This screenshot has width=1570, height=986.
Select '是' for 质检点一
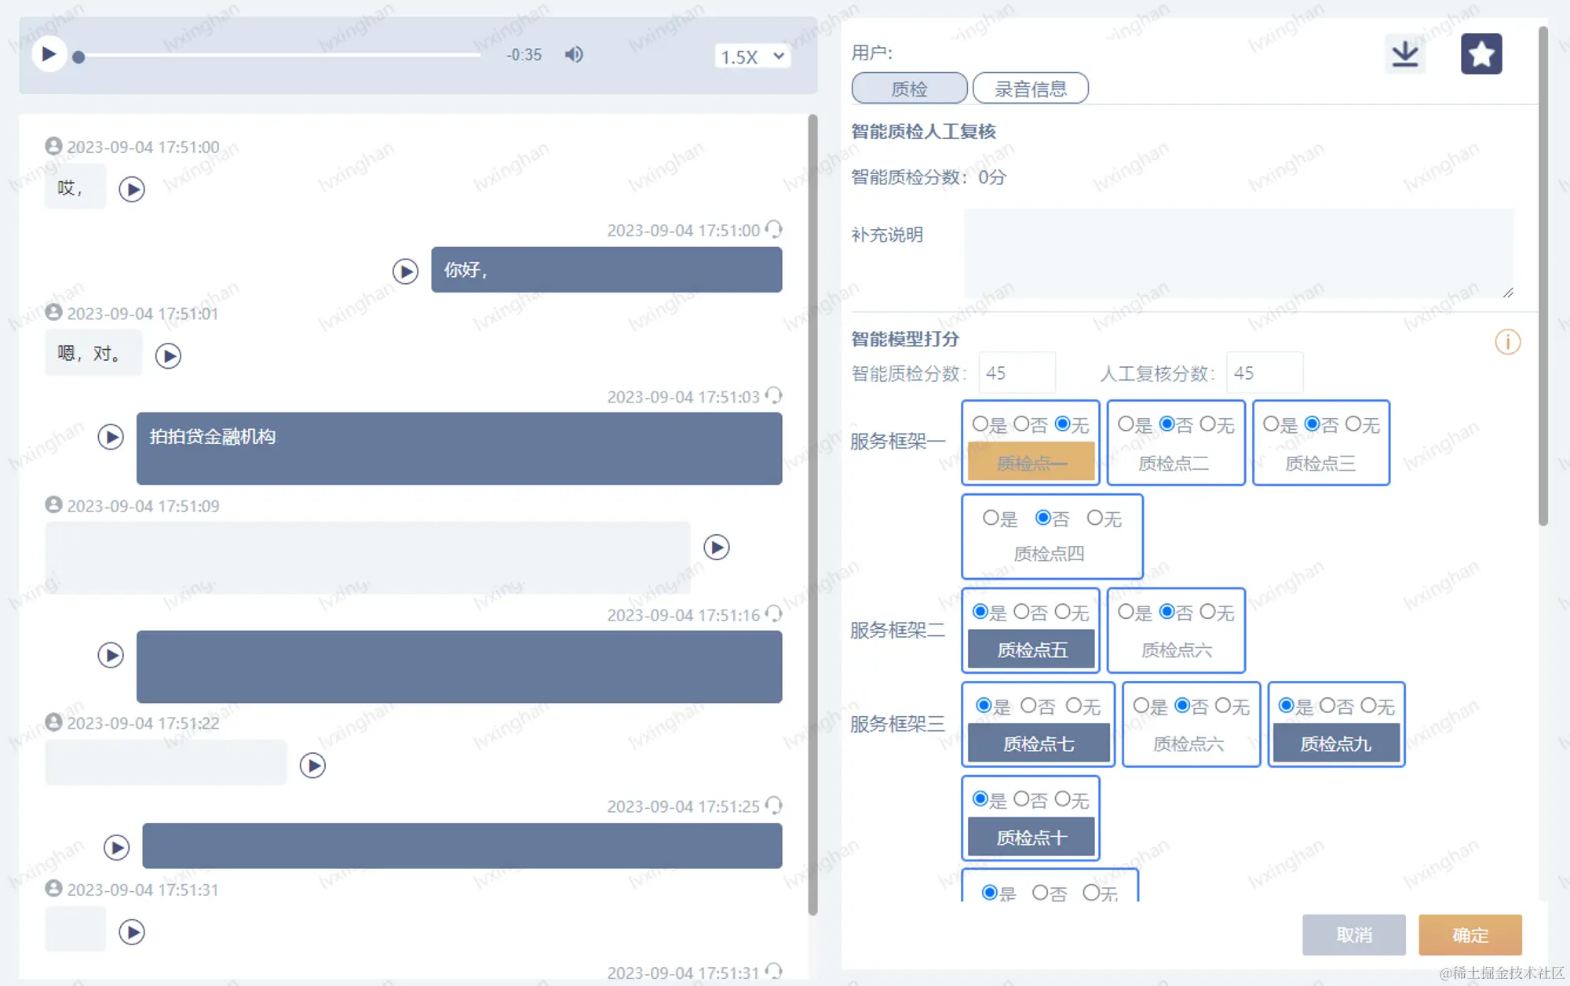click(x=980, y=424)
